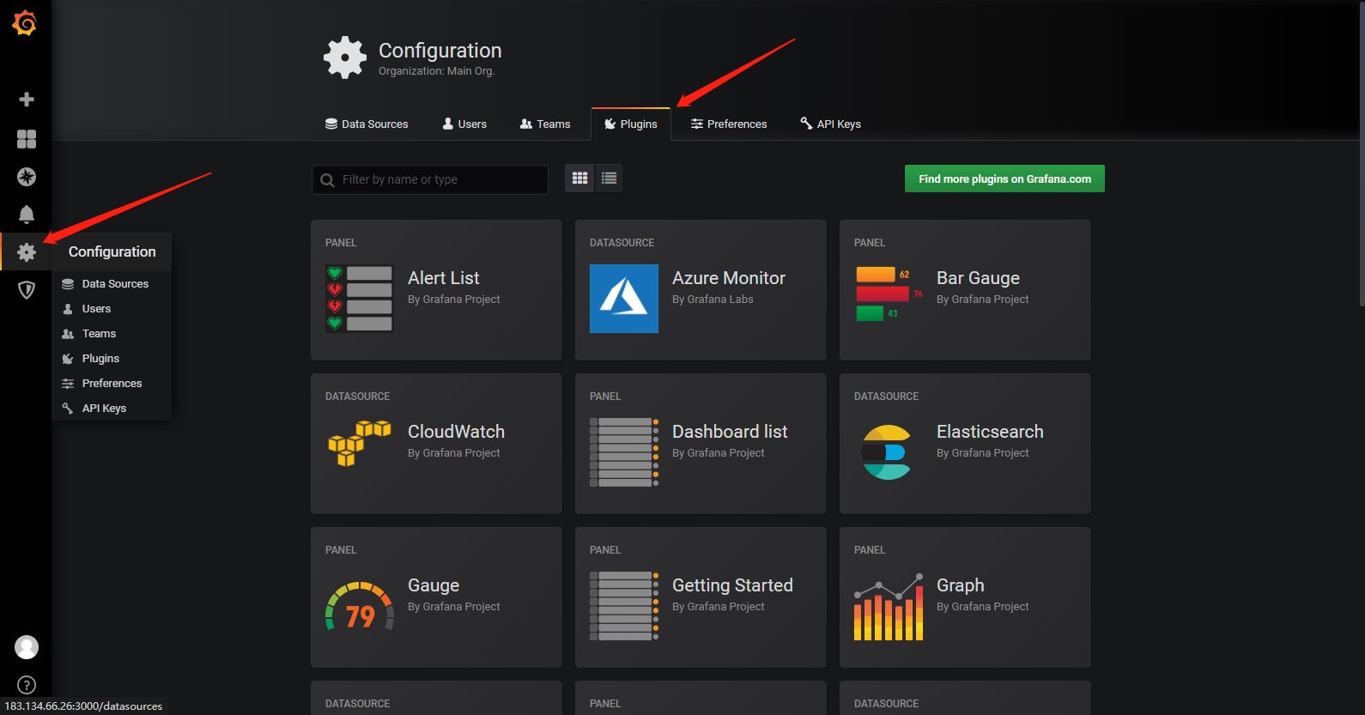This screenshot has width=1365, height=715.
Task: Click the Teams tab people icon
Action: point(526,124)
